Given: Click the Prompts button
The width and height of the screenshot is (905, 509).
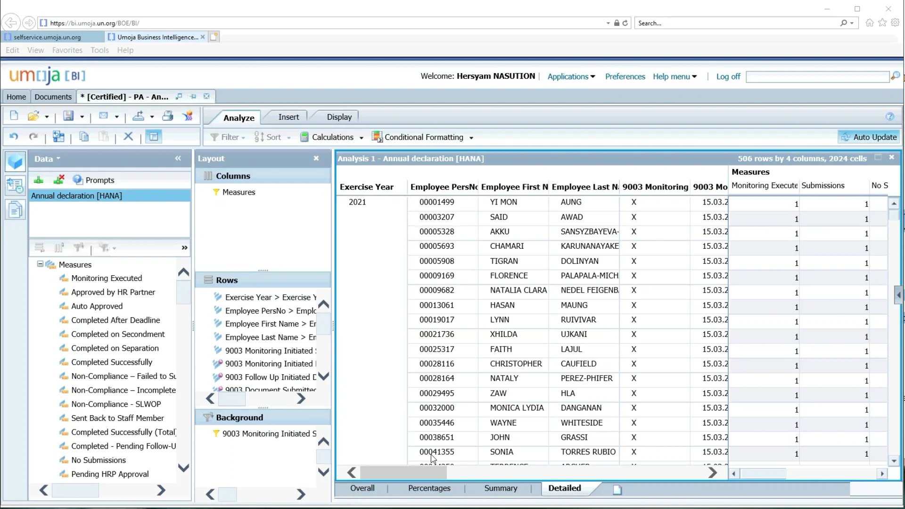Looking at the screenshot, I should 94,180.
